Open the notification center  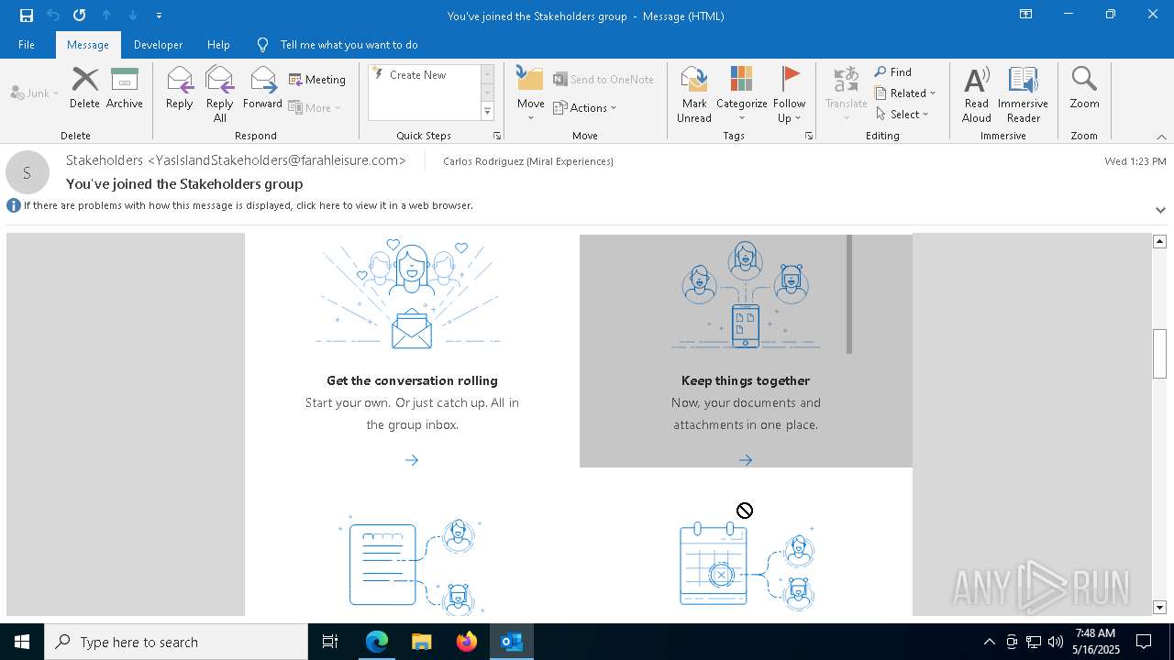click(1144, 642)
